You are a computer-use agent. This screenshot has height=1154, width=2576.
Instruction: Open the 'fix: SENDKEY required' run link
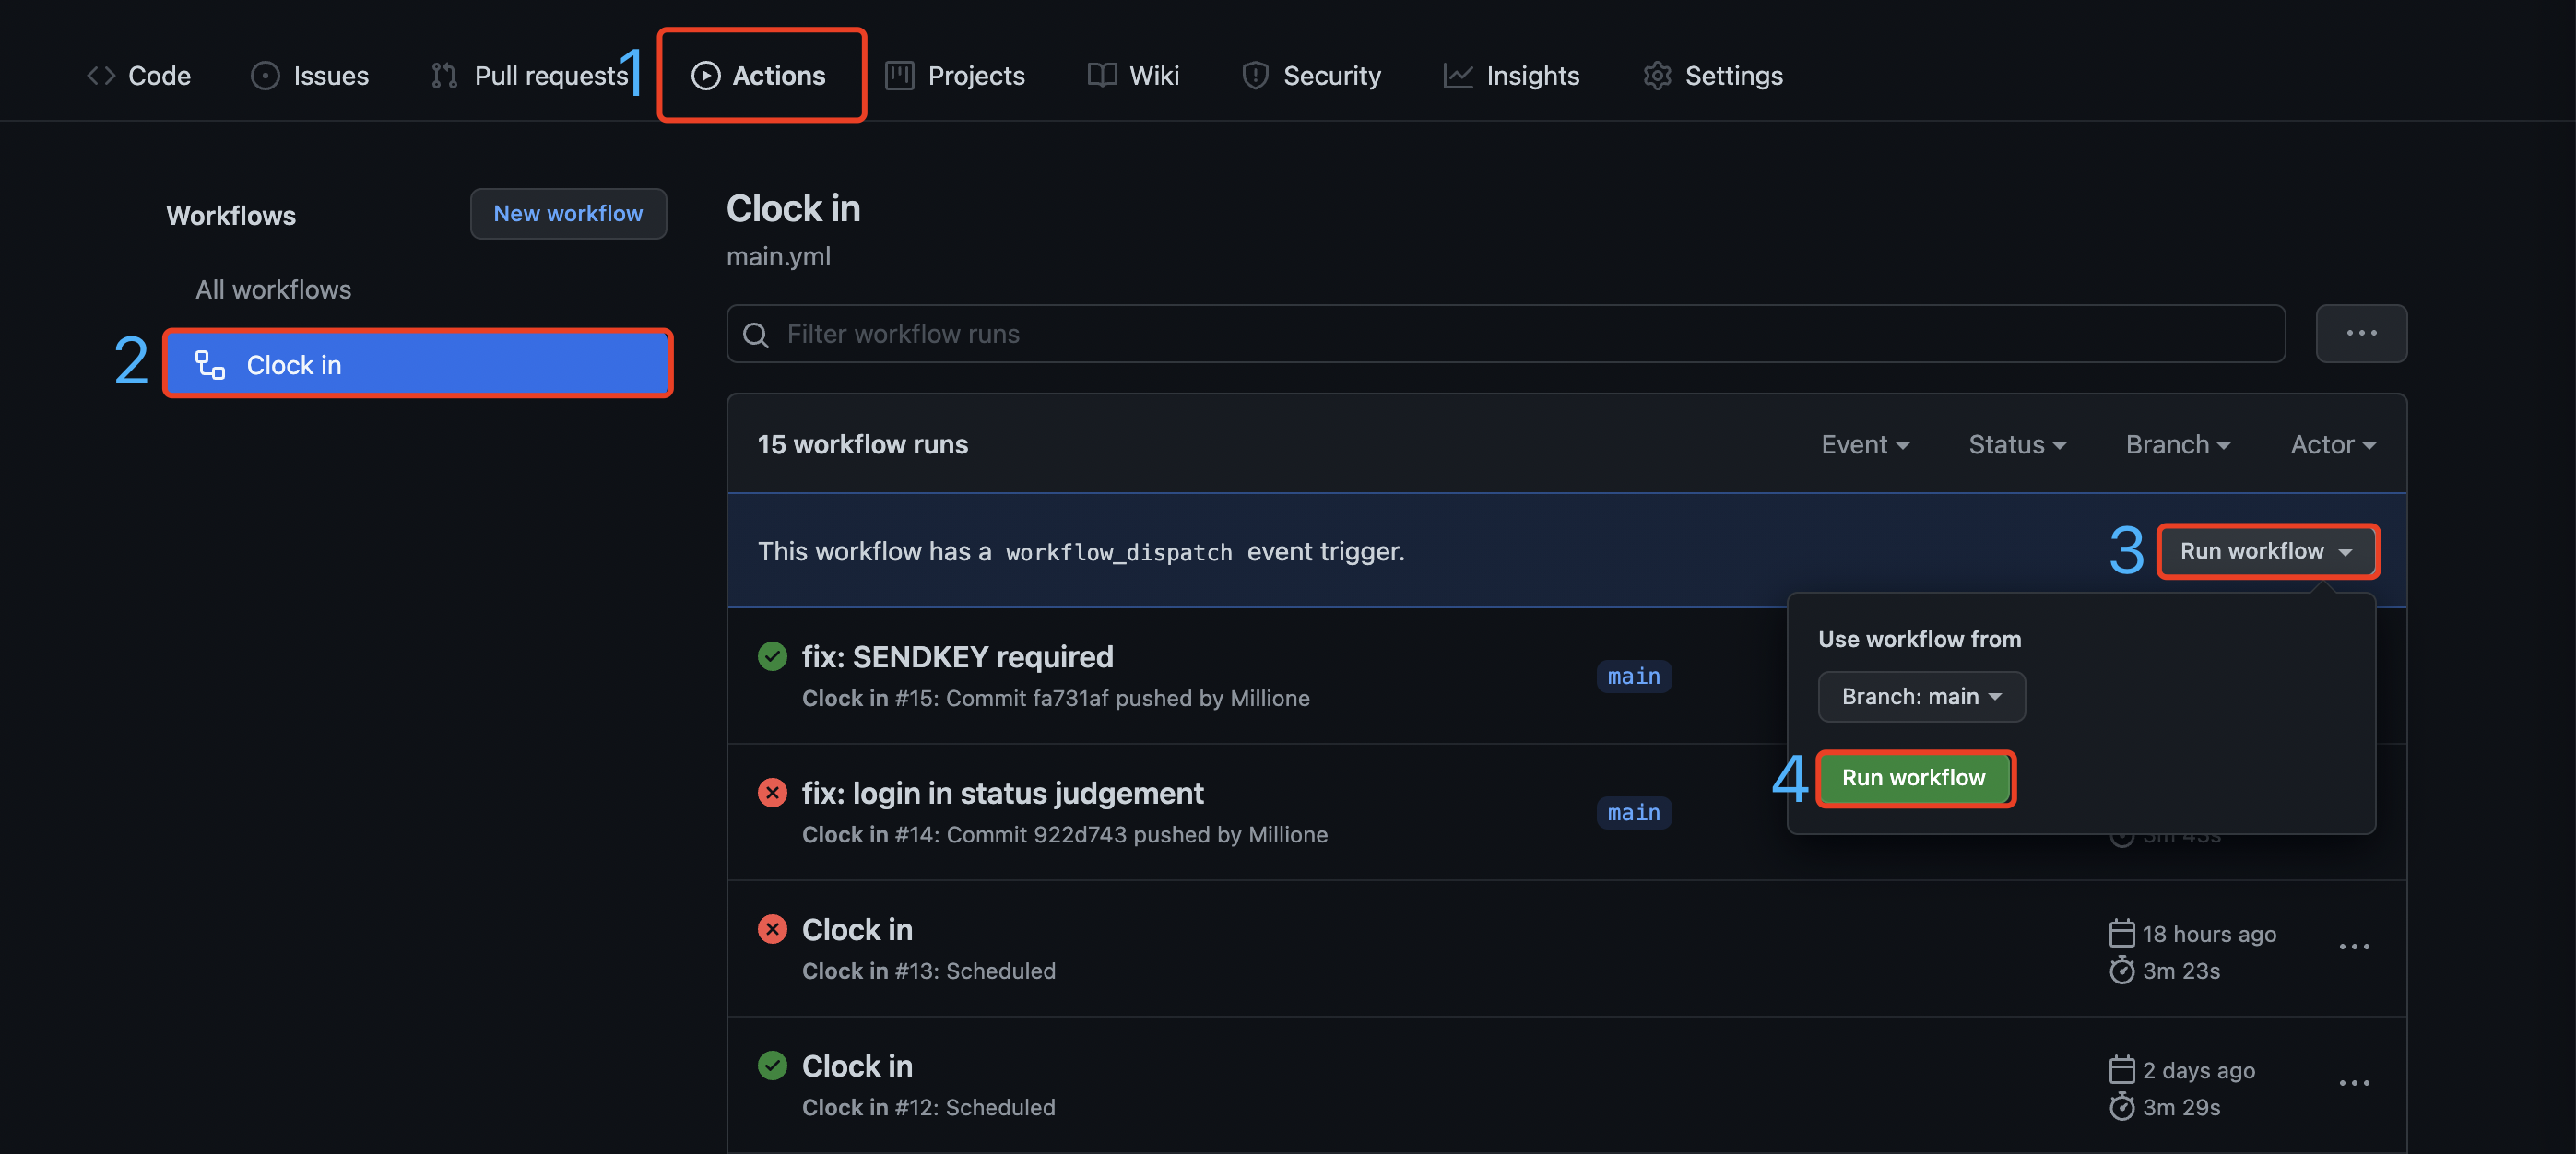tap(957, 657)
